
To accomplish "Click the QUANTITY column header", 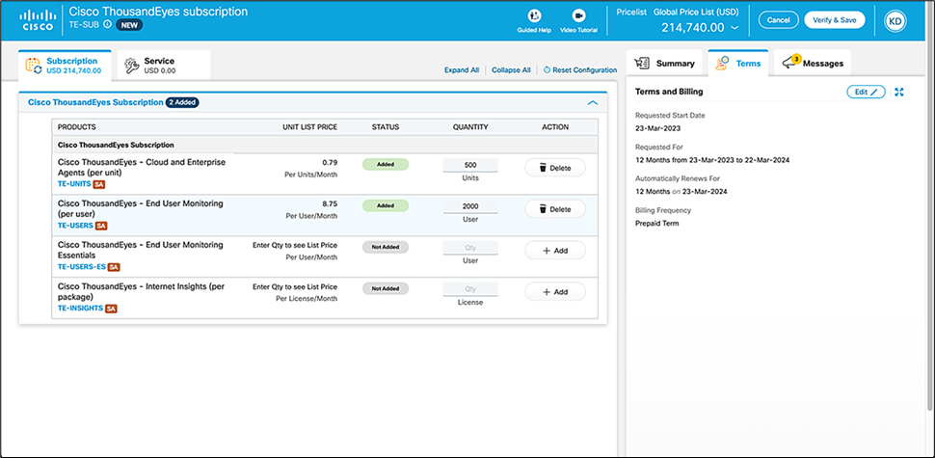I will pyautogui.click(x=469, y=127).
